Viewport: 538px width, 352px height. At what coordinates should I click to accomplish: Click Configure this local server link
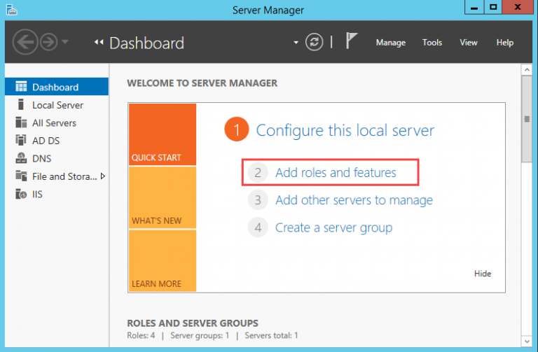(345, 131)
